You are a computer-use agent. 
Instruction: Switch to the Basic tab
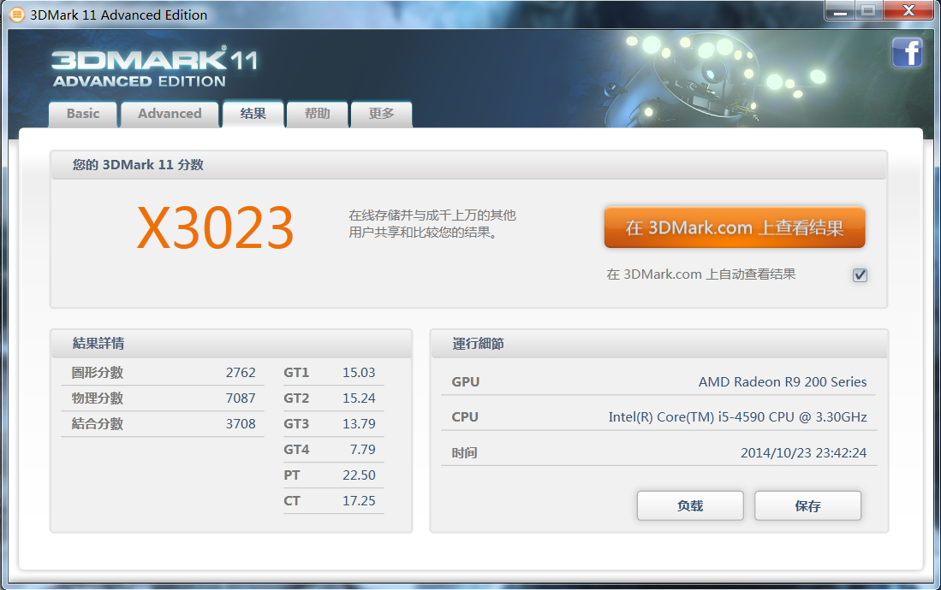pyautogui.click(x=83, y=114)
